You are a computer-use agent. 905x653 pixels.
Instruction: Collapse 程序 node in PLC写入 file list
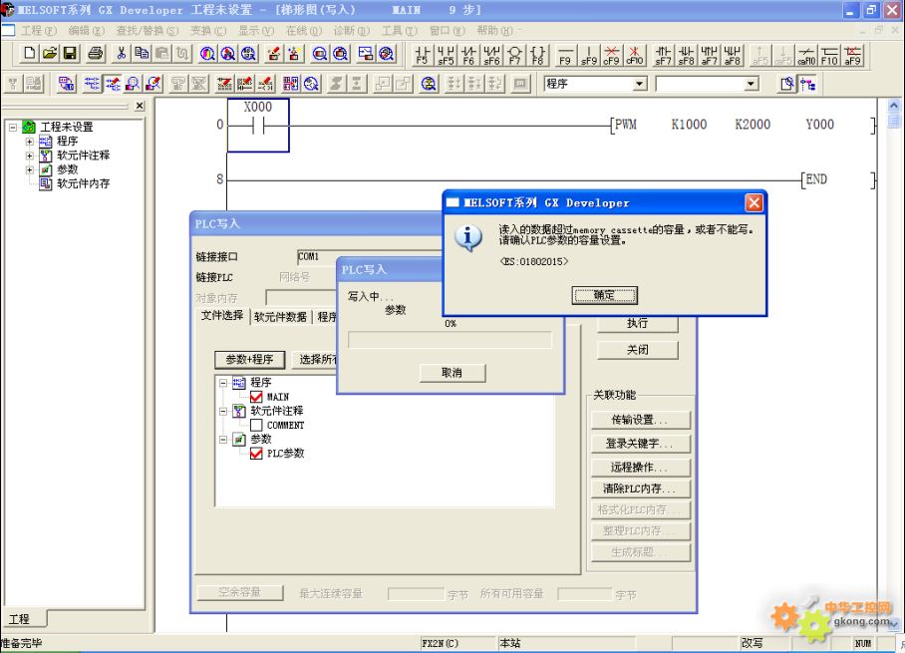tap(223, 383)
